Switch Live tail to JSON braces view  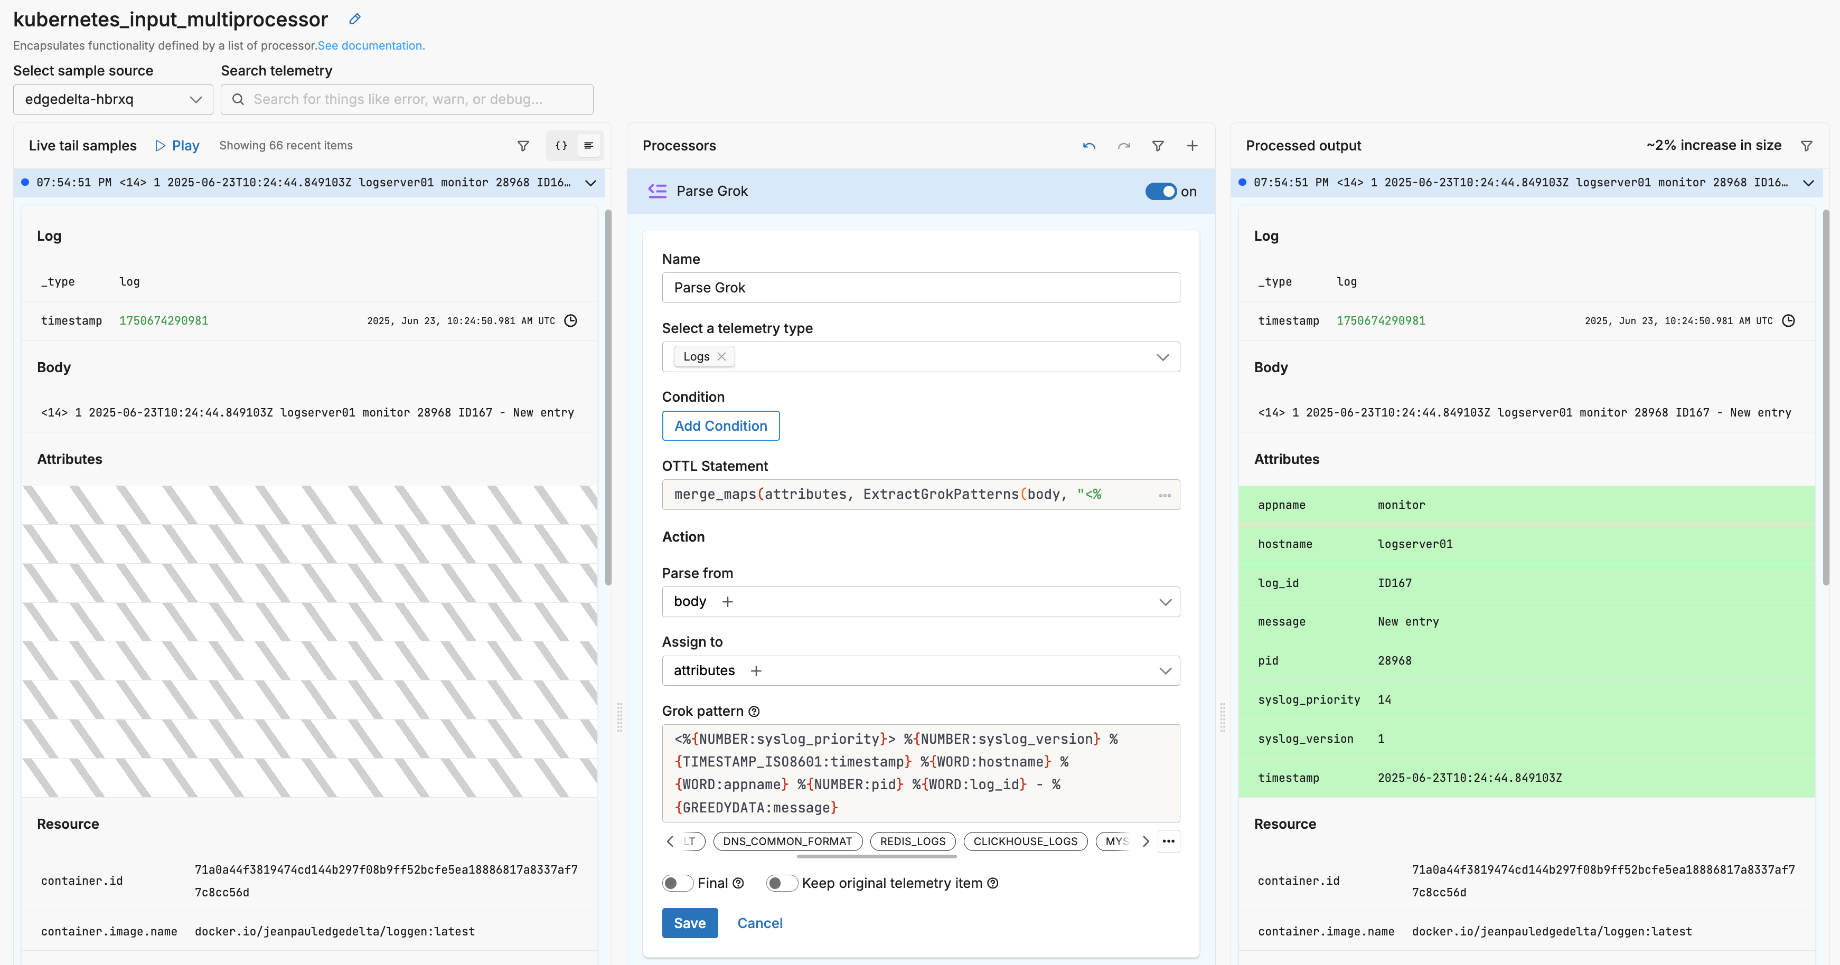(561, 146)
